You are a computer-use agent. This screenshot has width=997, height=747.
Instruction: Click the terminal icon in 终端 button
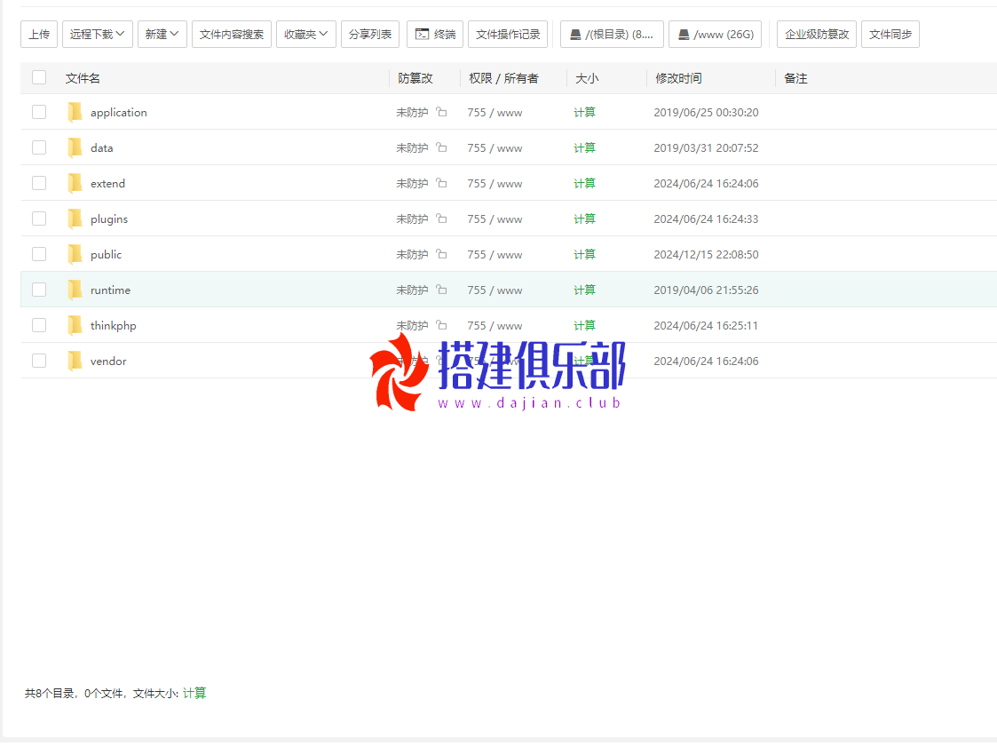pyautogui.click(x=423, y=35)
